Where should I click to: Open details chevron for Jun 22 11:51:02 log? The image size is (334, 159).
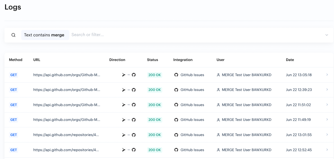pyautogui.click(x=327, y=105)
